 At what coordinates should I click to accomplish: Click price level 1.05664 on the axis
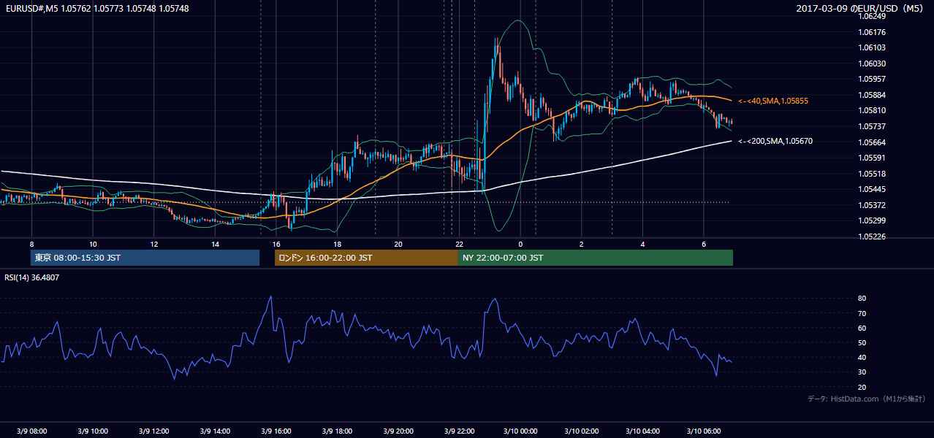click(x=873, y=142)
